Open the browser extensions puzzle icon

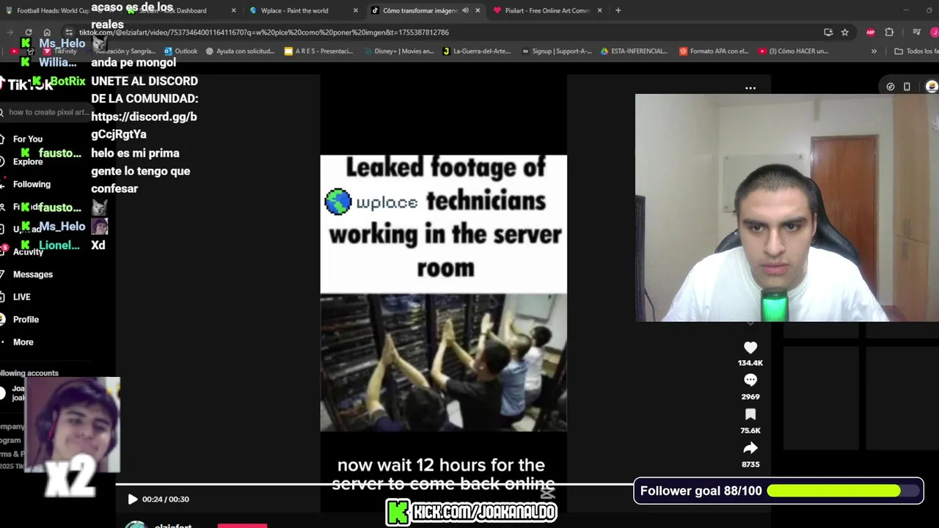pyautogui.click(x=889, y=32)
